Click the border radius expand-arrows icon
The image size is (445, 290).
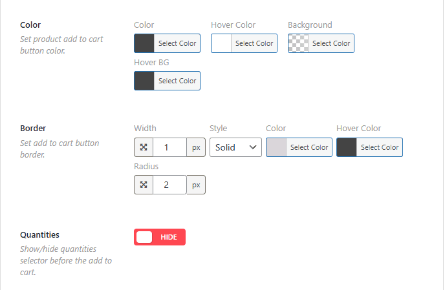144,185
